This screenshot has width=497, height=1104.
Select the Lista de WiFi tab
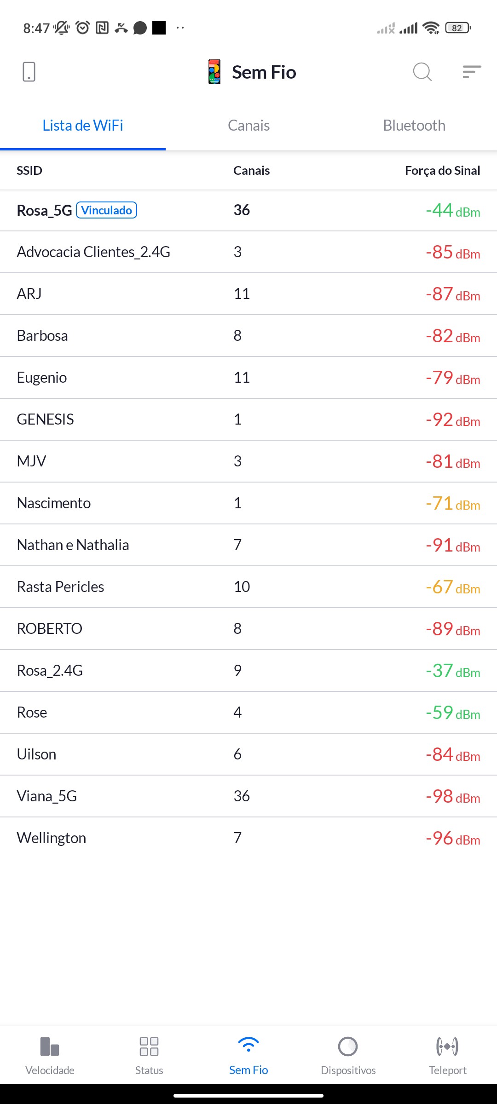tap(83, 126)
